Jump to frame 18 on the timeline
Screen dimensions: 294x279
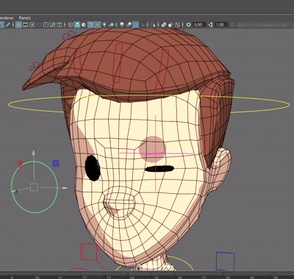pos(228,277)
